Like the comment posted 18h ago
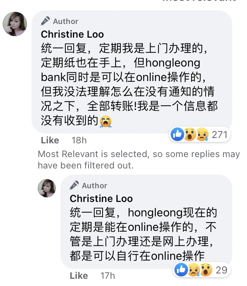Viewport: 247px width, 286px height. [50, 140]
